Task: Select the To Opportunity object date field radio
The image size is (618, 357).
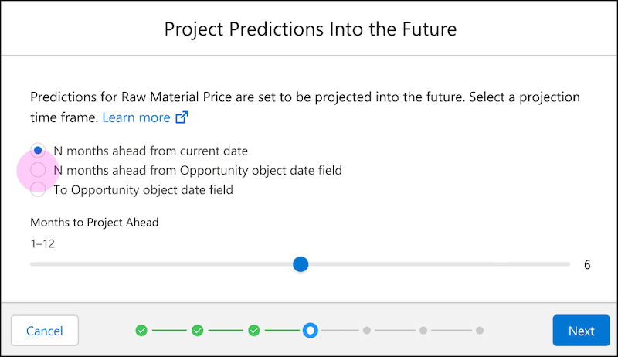Action: tap(38, 189)
